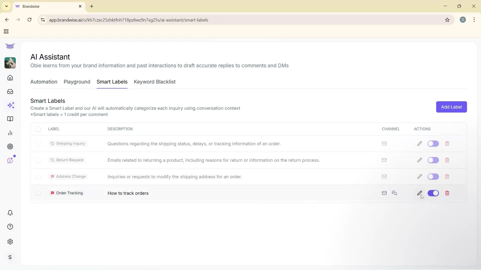Disable the toggle for Order Tracking
This screenshot has width=481, height=270.
coord(433,193)
